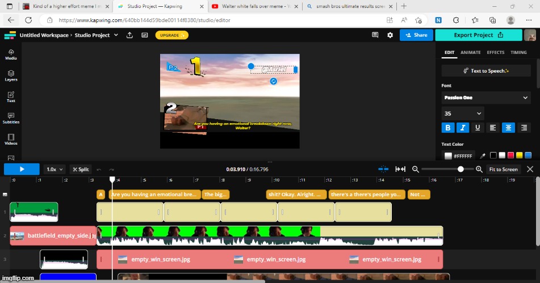Align text to the right
Viewport: 540px width, 283px height.
click(x=524, y=128)
